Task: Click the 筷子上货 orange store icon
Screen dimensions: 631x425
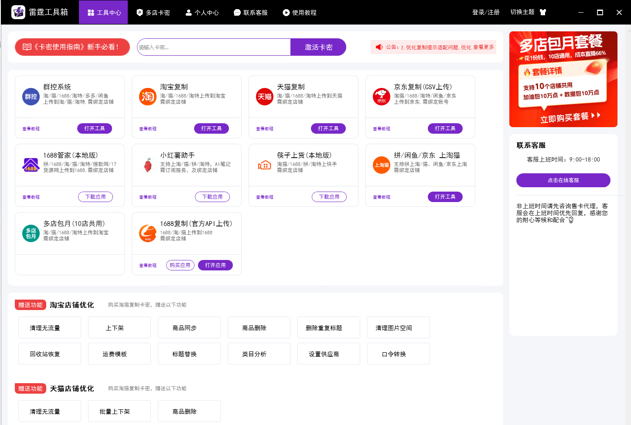Action: click(264, 165)
